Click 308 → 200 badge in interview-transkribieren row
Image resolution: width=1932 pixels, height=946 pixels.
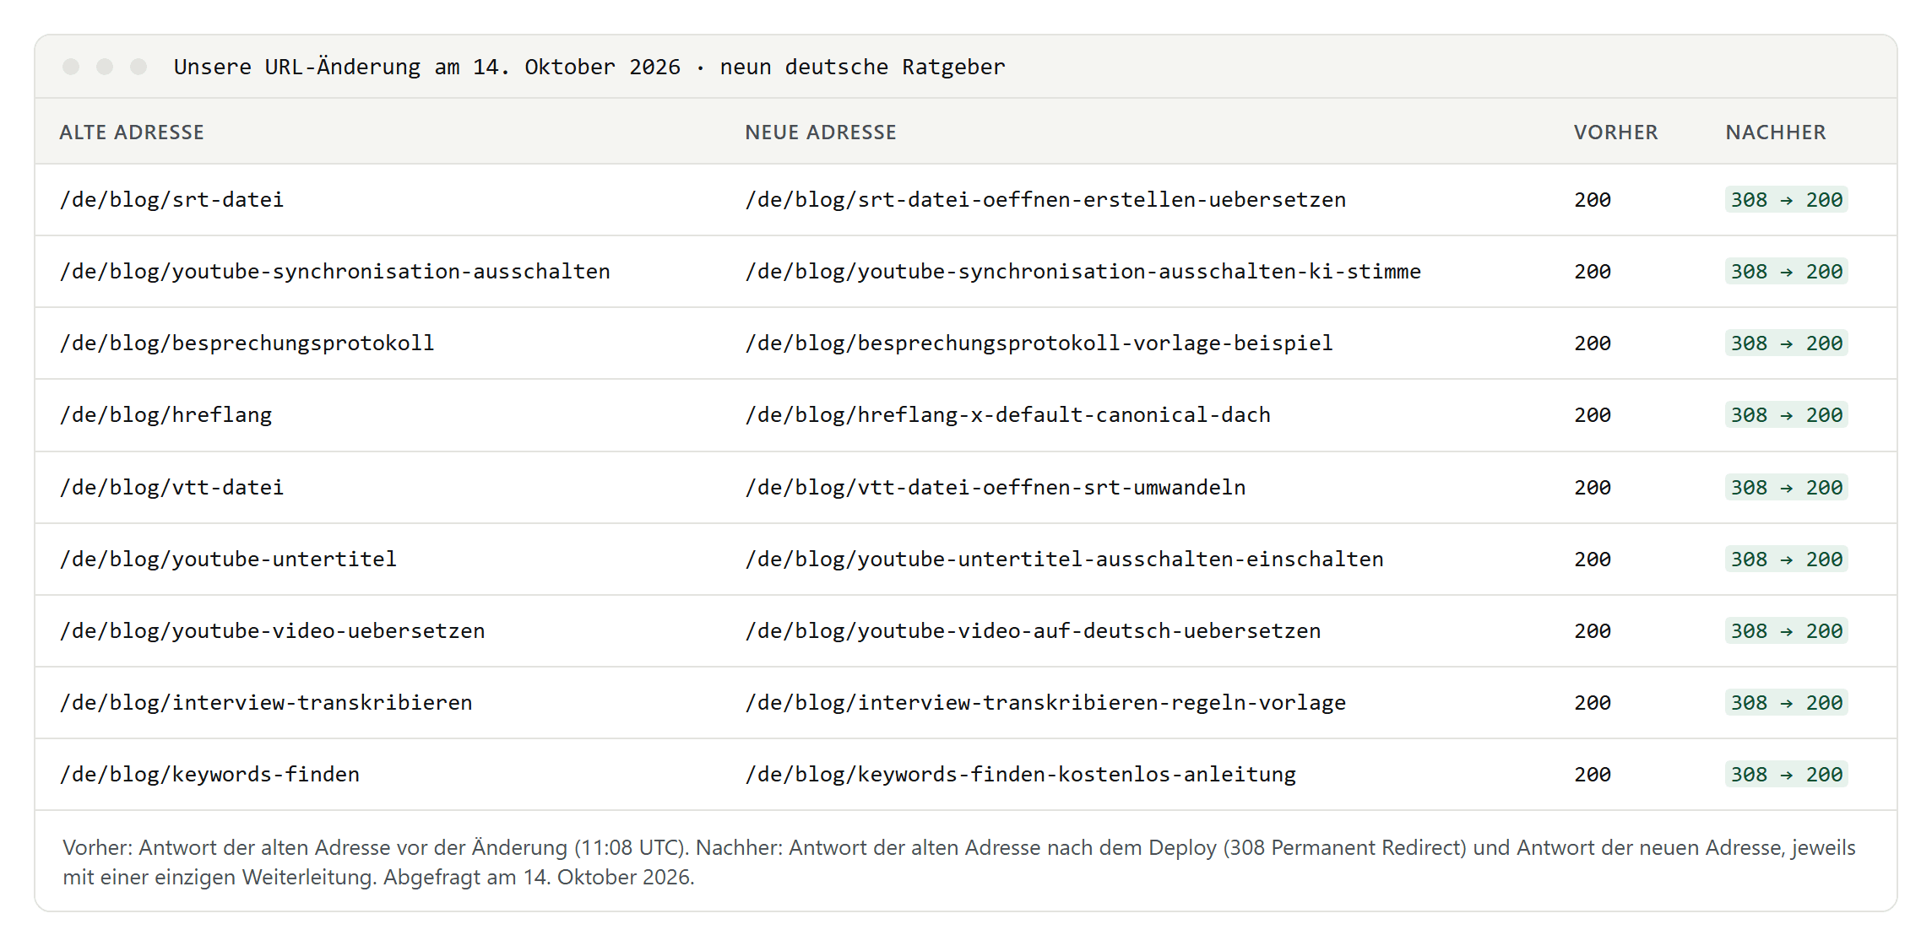tap(1787, 703)
